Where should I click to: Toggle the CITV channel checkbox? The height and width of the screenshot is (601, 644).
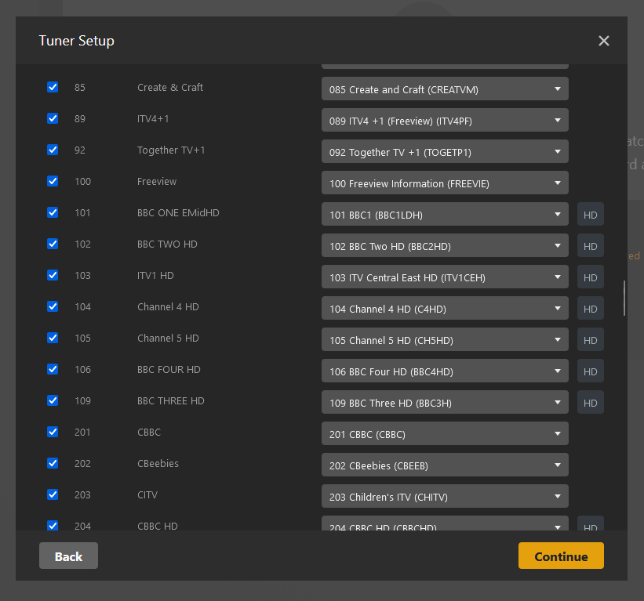pyautogui.click(x=53, y=494)
